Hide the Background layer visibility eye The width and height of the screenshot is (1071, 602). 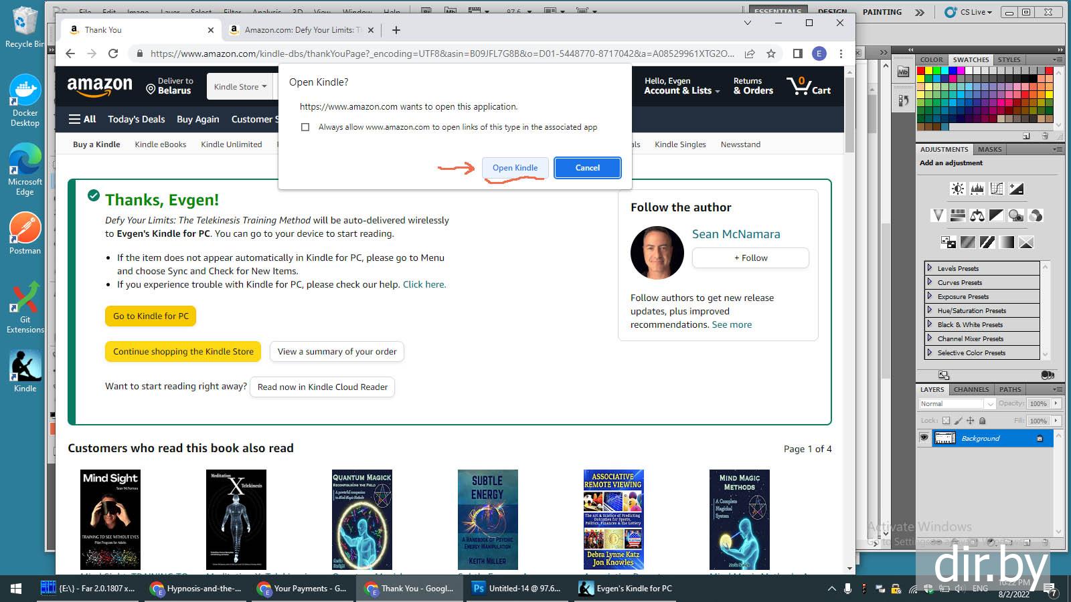click(x=924, y=438)
